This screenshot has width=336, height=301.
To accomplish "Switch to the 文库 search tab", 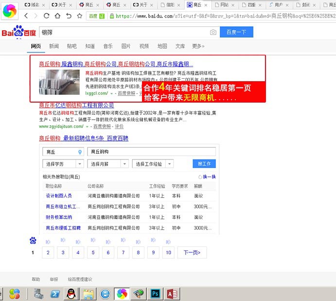I will [180, 46].
